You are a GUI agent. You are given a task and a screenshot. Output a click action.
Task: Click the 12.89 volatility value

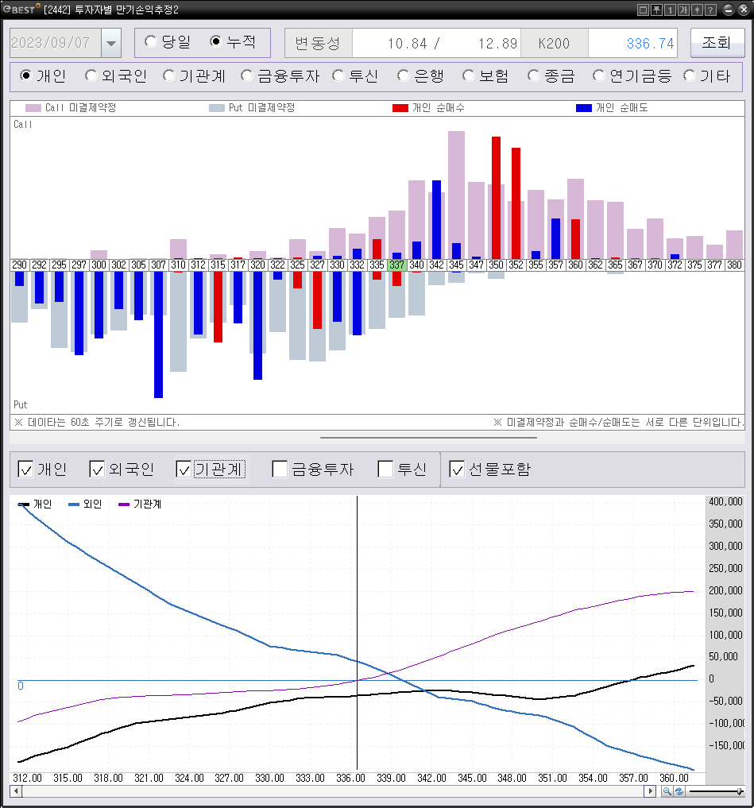(497, 43)
